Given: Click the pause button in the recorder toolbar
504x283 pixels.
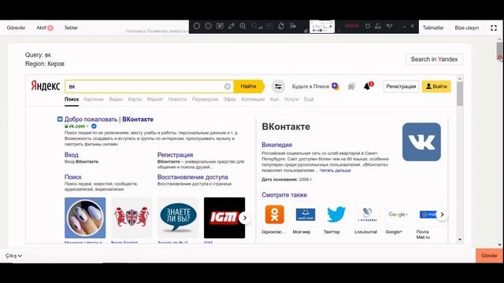Looking at the screenshot, I should 197,26.
